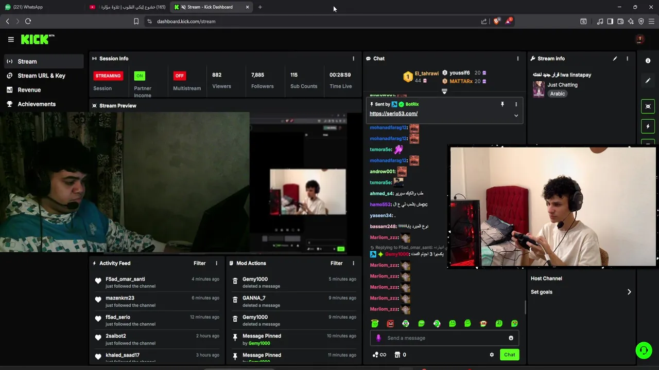Click the share icon in address bar
Screen dimensions: 659x370
tap(484, 21)
